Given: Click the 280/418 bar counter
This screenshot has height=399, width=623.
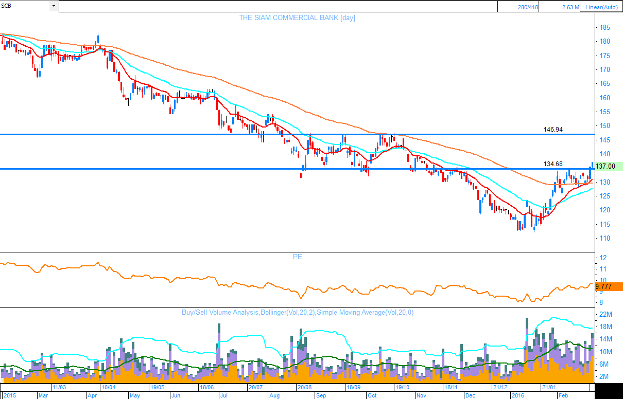Looking at the screenshot, I should tap(528, 7).
